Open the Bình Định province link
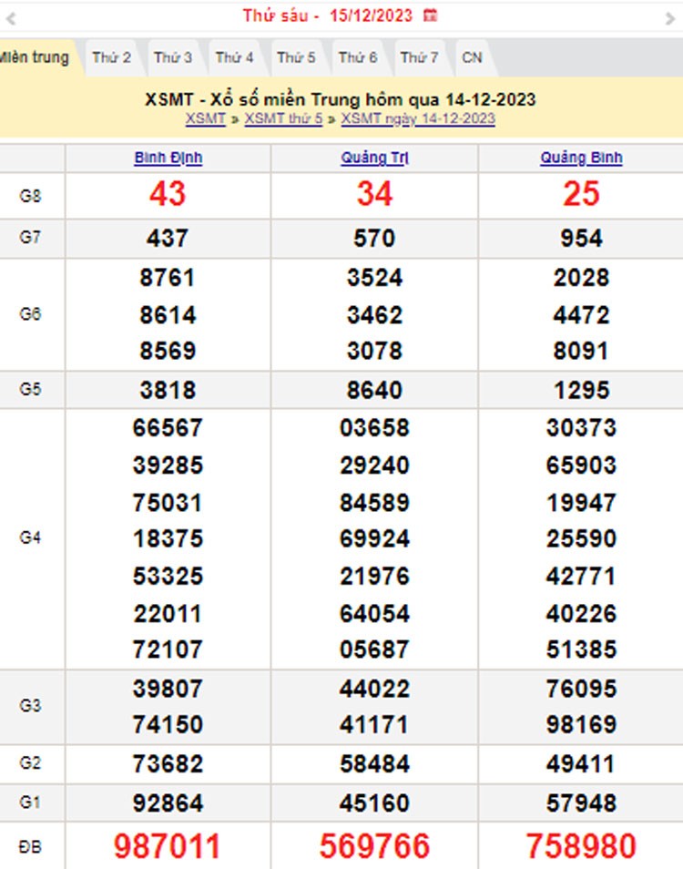The width and height of the screenshot is (683, 869). (168, 158)
